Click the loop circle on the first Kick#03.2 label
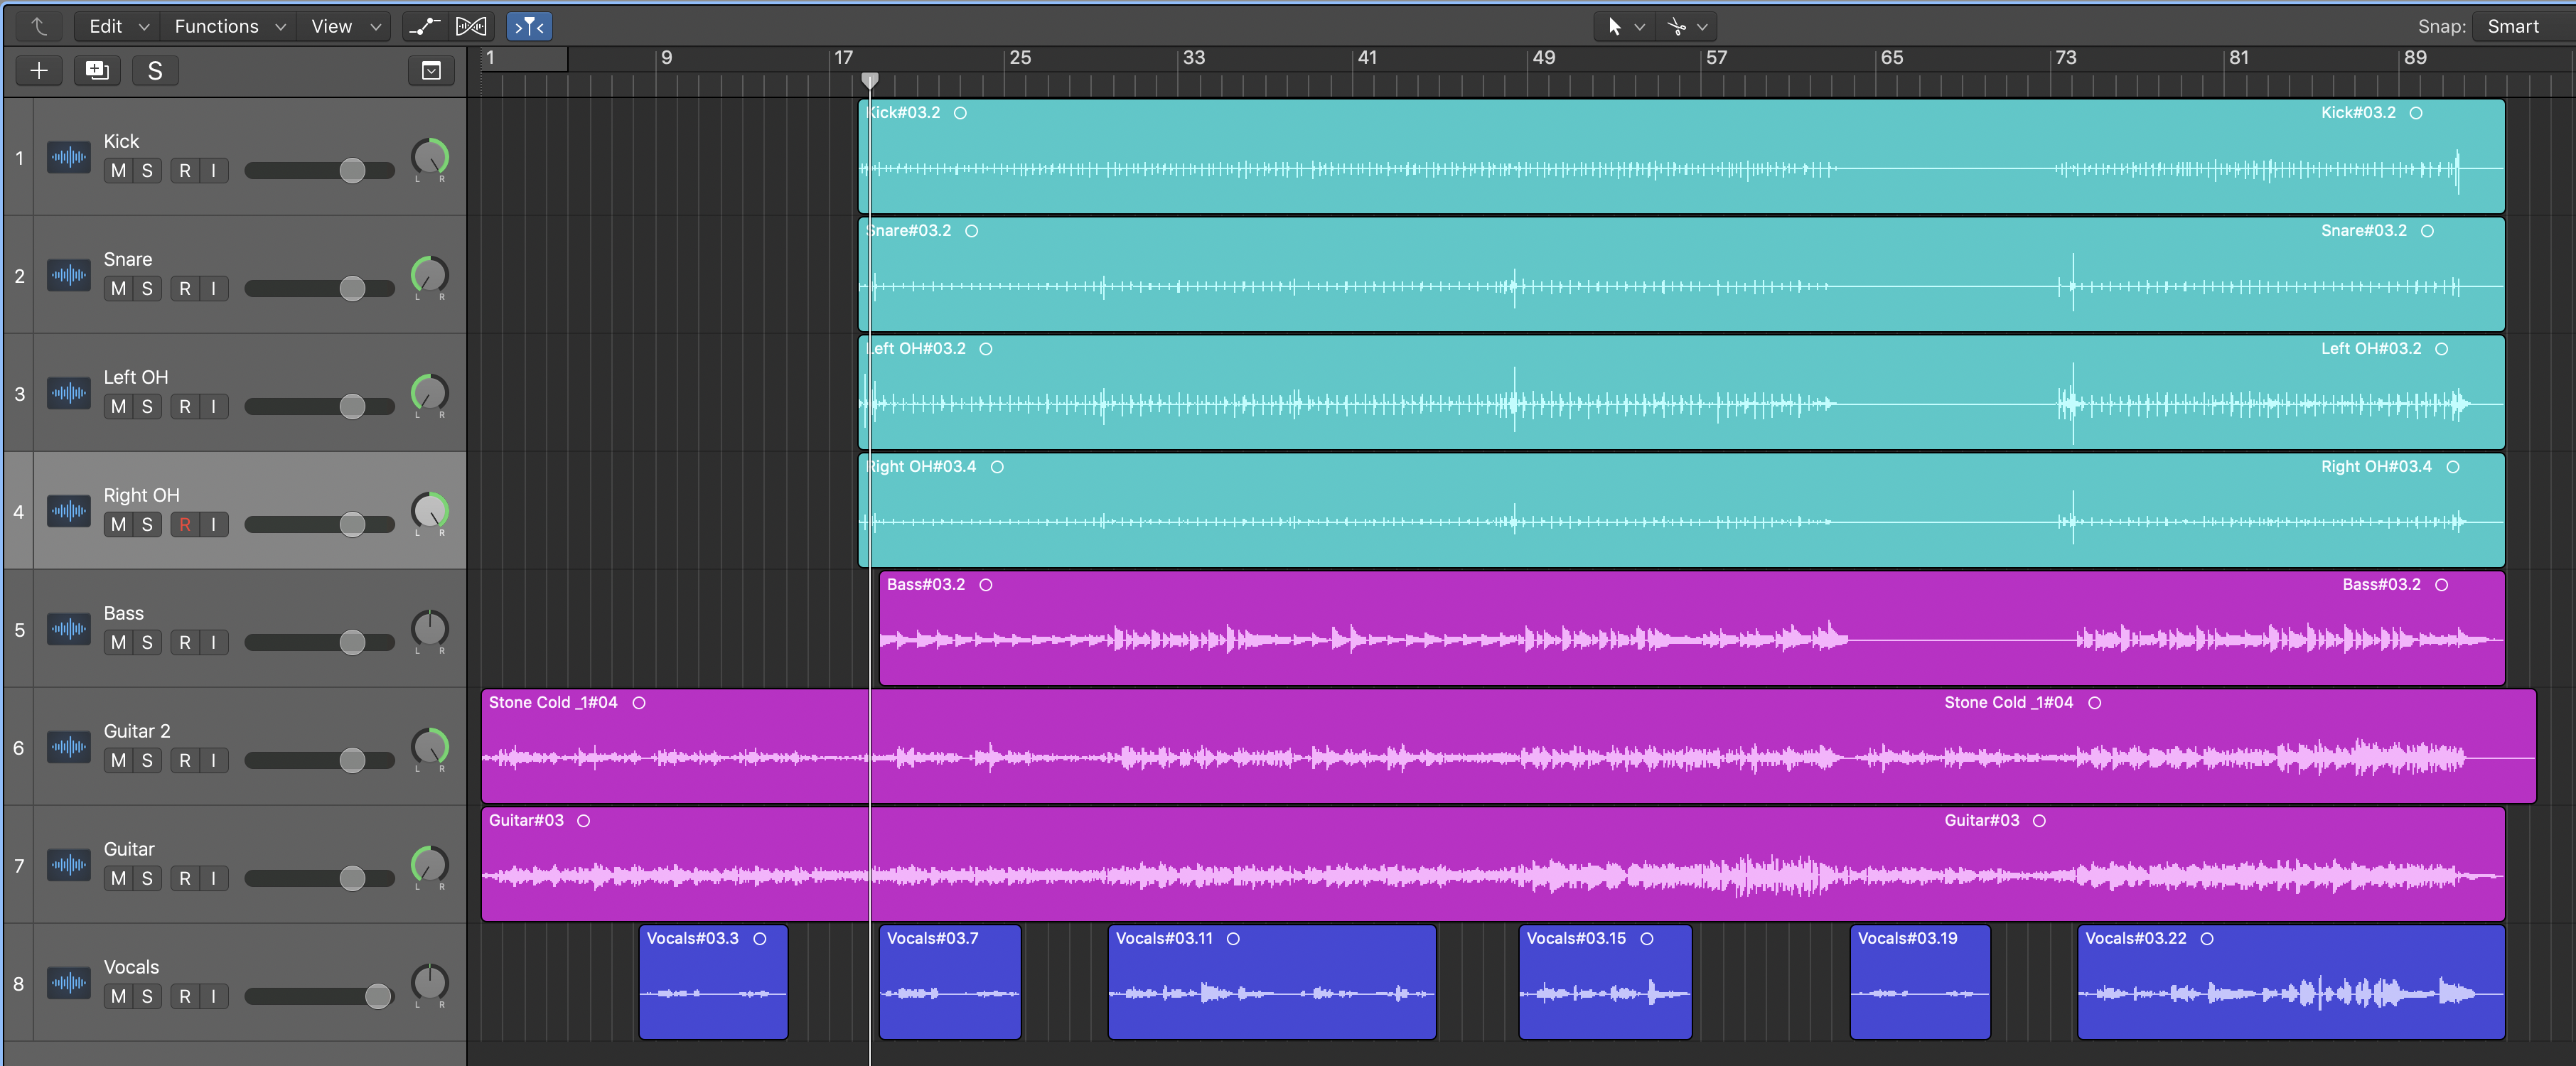 (x=960, y=113)
